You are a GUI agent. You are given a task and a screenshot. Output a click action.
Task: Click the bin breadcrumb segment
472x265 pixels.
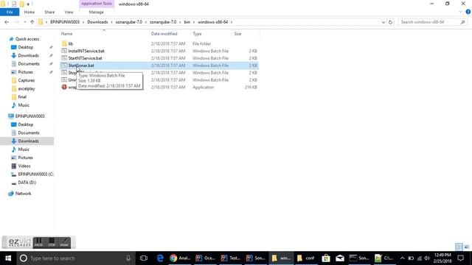point(187,22)
